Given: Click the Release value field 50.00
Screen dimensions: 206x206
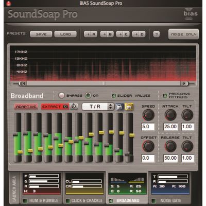Looking at the screenshot, I should 170,158.
